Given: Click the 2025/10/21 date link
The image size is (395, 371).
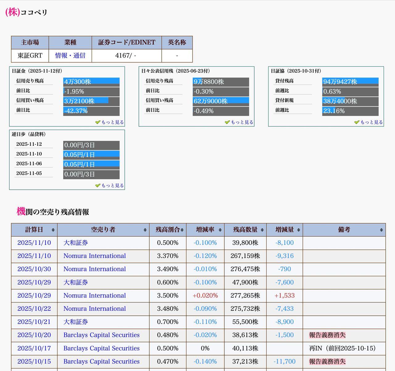Looking at the screenshot, I should point(34,322).
